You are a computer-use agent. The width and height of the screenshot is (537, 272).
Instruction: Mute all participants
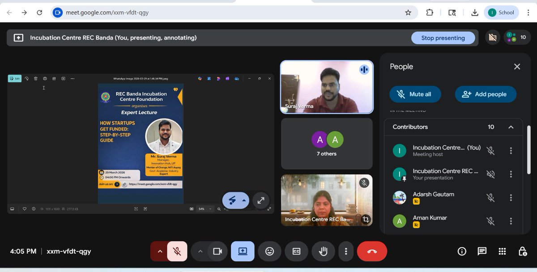click(x=415, y=94)
